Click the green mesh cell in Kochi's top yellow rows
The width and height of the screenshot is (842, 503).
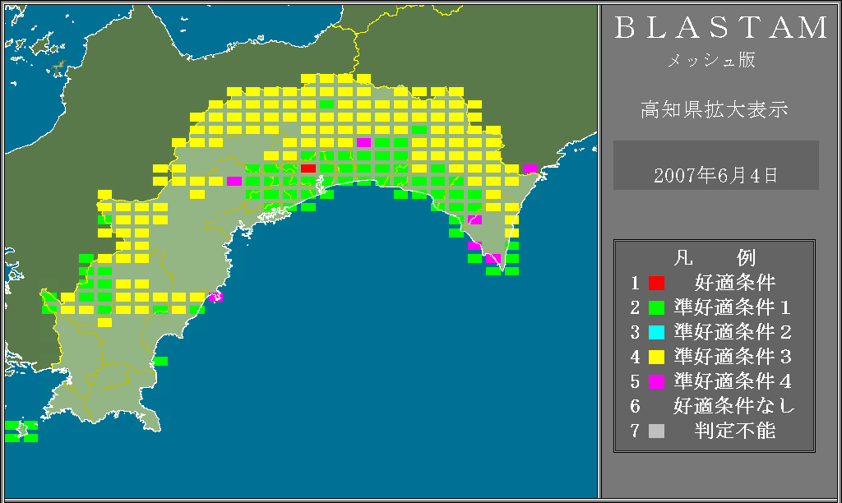pos(326,104)
